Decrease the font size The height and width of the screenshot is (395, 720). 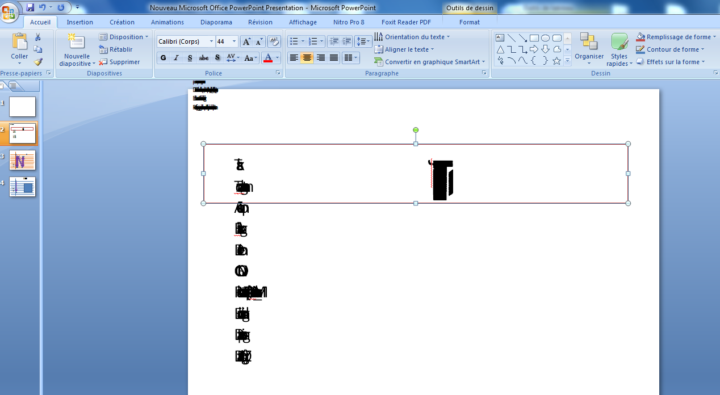click(259, 41)
